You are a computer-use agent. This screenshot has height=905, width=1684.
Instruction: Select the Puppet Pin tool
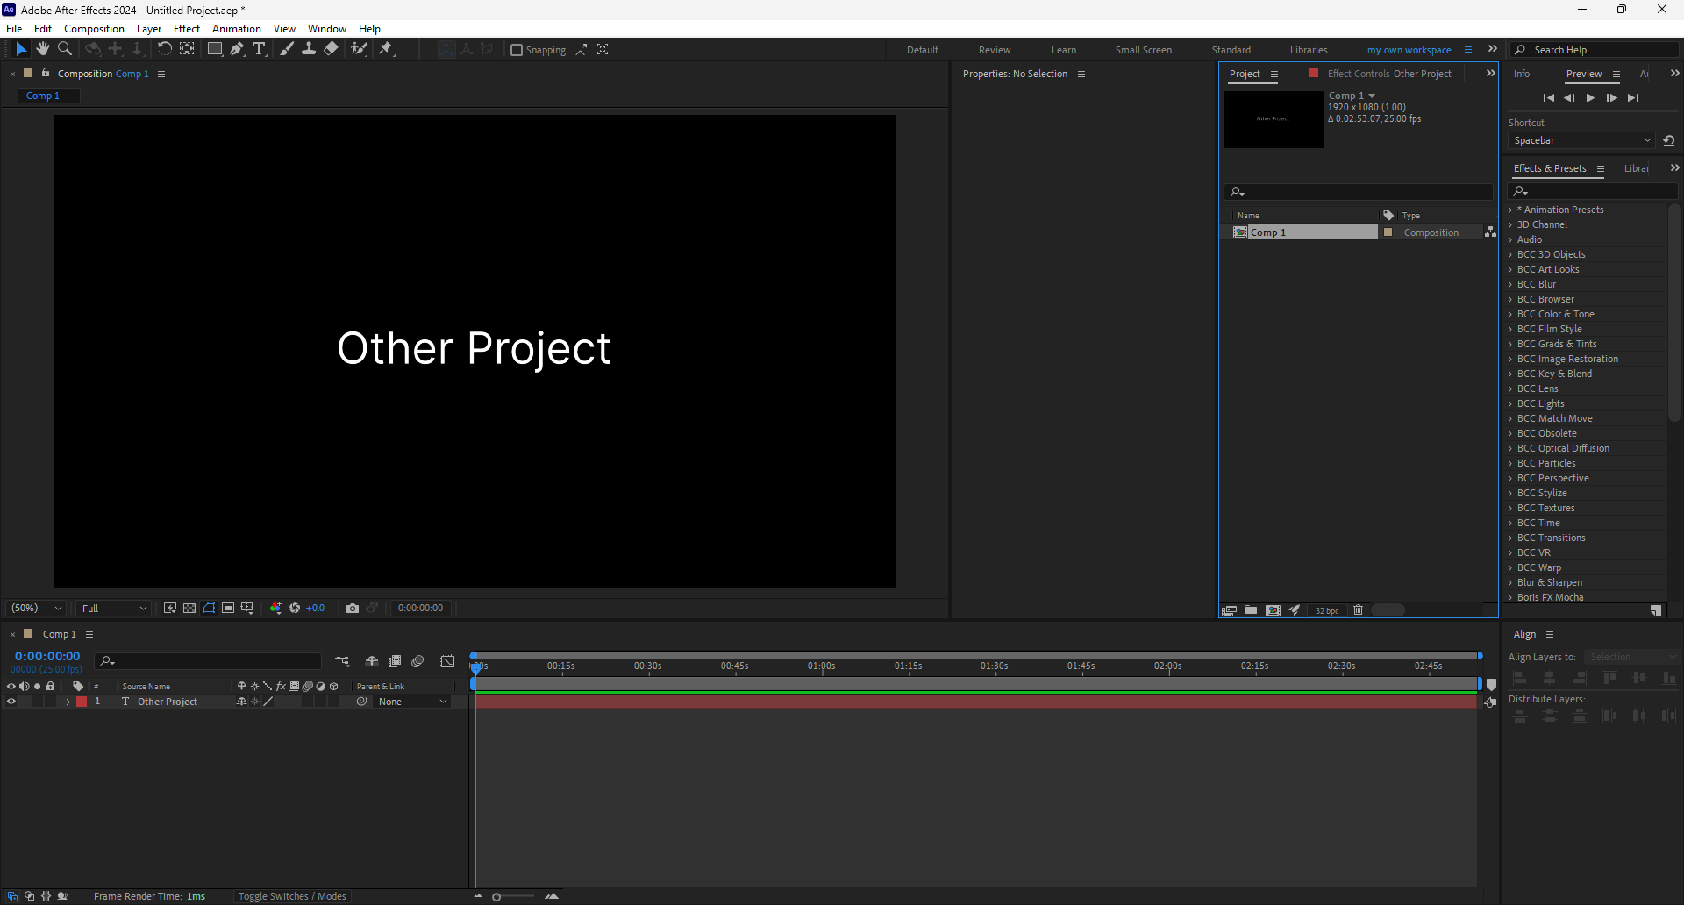coord(386,49)
